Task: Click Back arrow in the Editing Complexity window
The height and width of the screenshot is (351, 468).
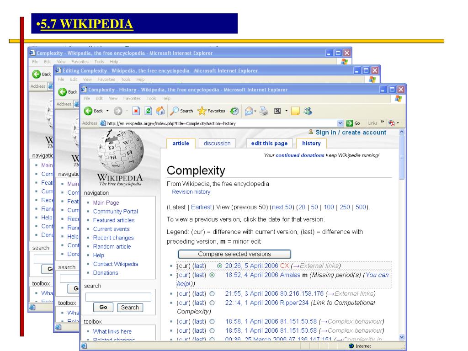Action: point(62,92)
